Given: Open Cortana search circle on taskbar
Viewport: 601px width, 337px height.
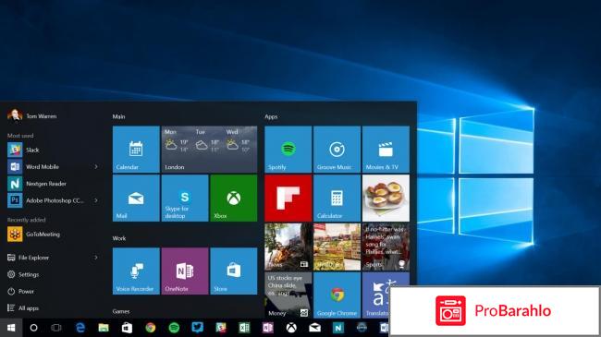Looking at the screenshot, I should click(33, 328).
